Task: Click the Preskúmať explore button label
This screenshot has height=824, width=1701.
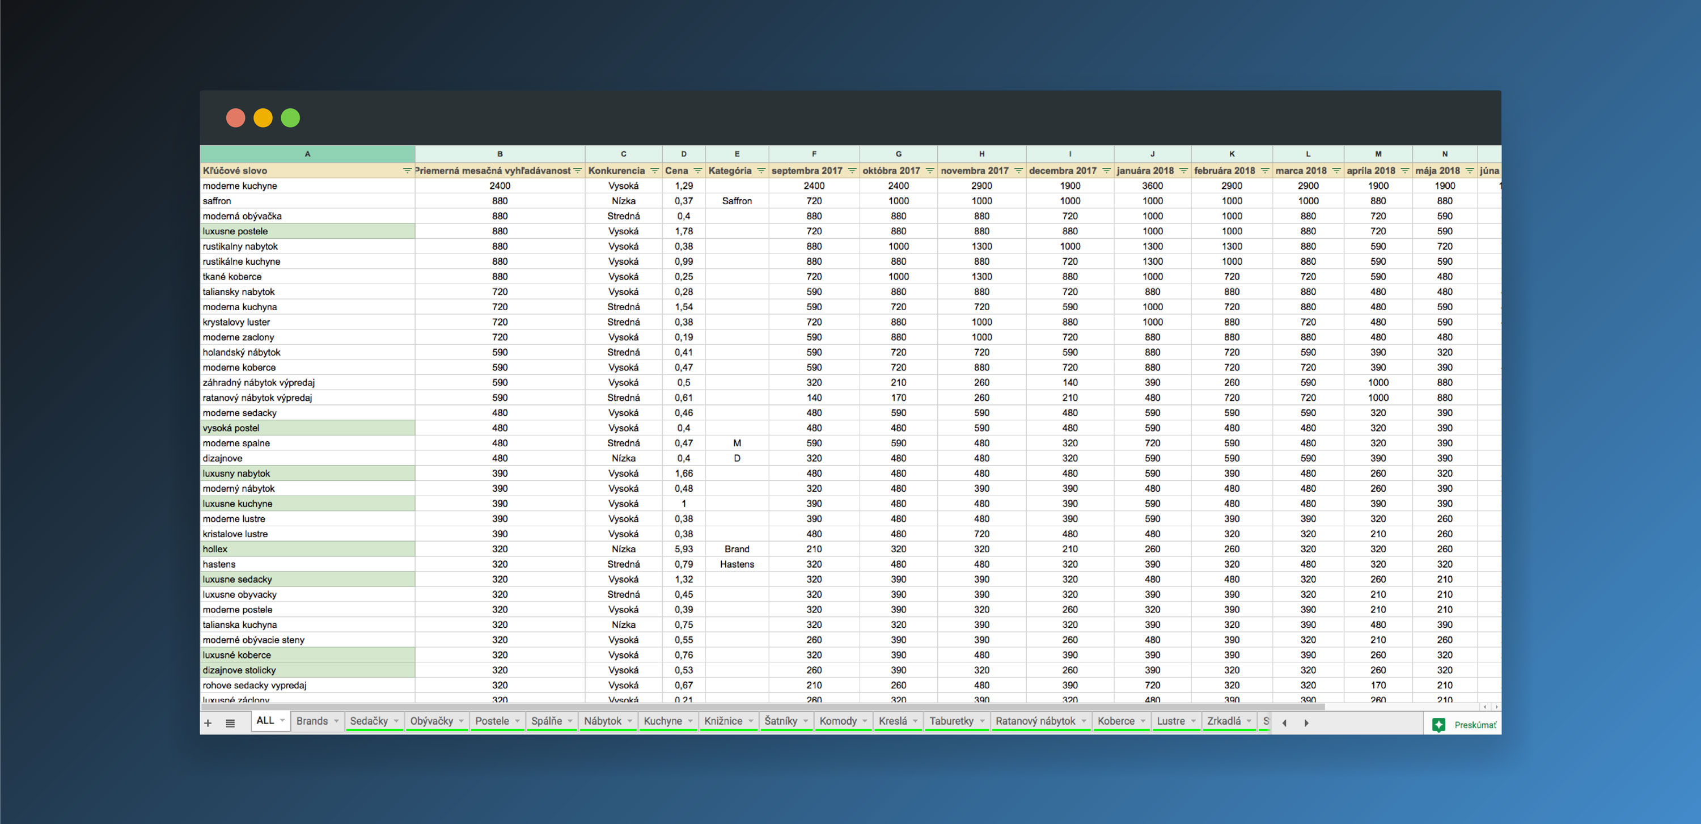Action: (x=1475, y=725)
